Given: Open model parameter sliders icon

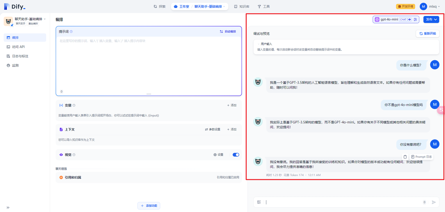Looking at the screenshot, I should 415,19.
